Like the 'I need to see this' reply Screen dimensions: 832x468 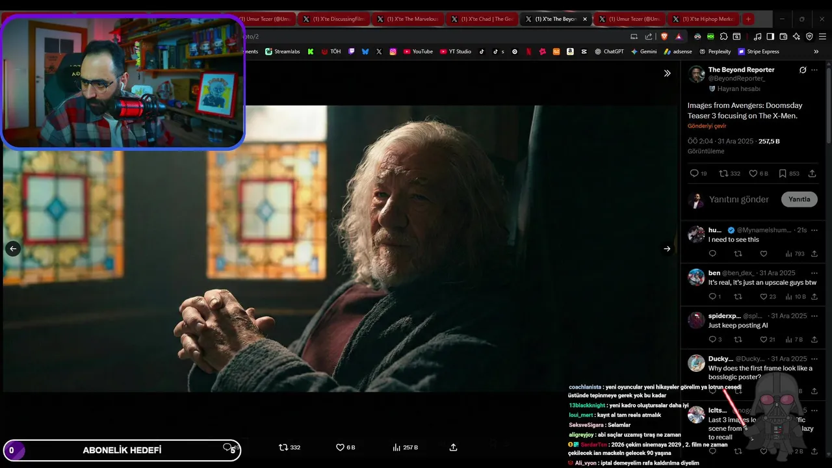coord(764,253)
